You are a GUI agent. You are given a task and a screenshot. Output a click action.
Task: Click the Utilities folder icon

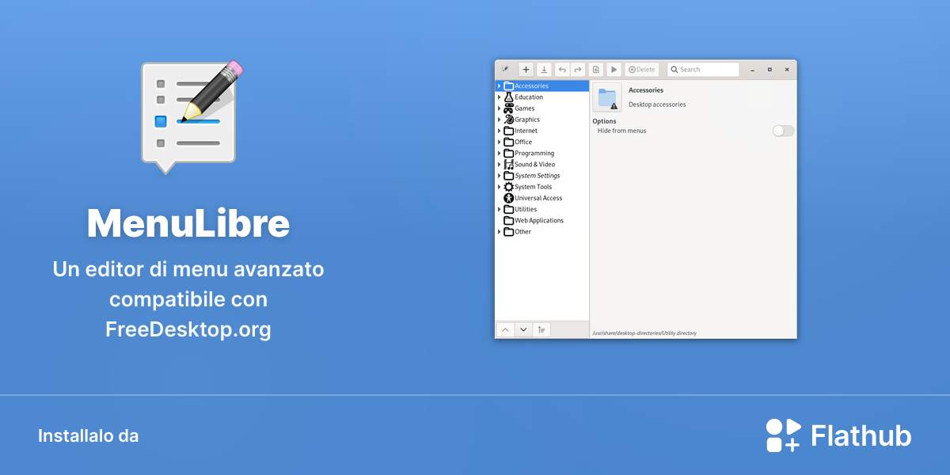pyautogui.click(x=508, y=209)
